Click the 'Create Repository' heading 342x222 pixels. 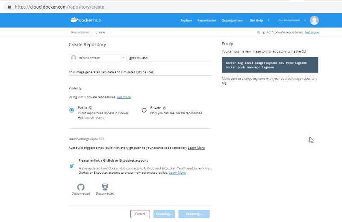tap(88, 44)
